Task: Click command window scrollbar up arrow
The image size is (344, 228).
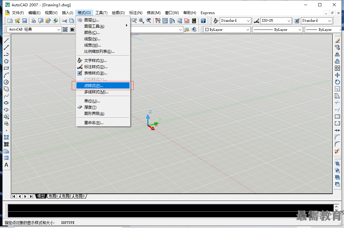Action: pos(336,207)
